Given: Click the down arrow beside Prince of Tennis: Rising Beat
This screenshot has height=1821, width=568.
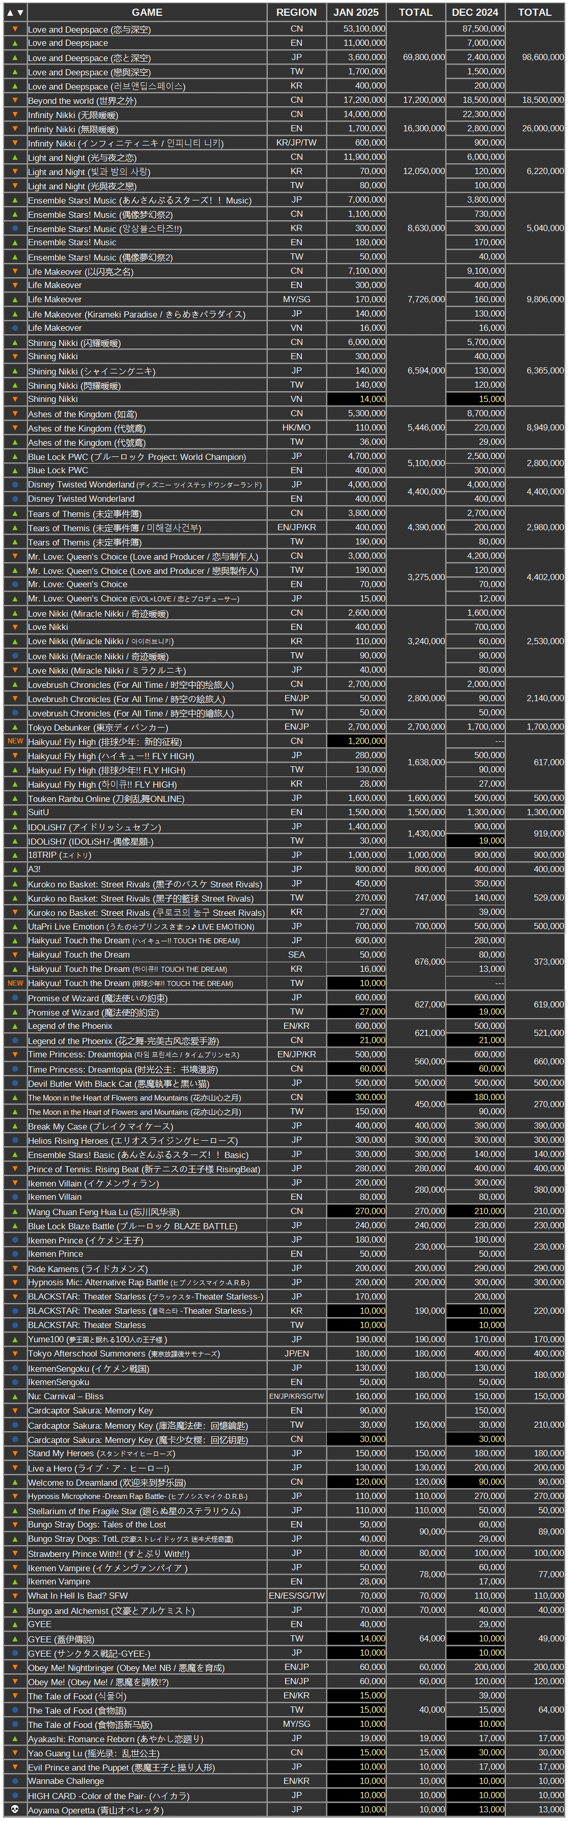Looking at the screenshot, I should click(x=15, y=1168).
